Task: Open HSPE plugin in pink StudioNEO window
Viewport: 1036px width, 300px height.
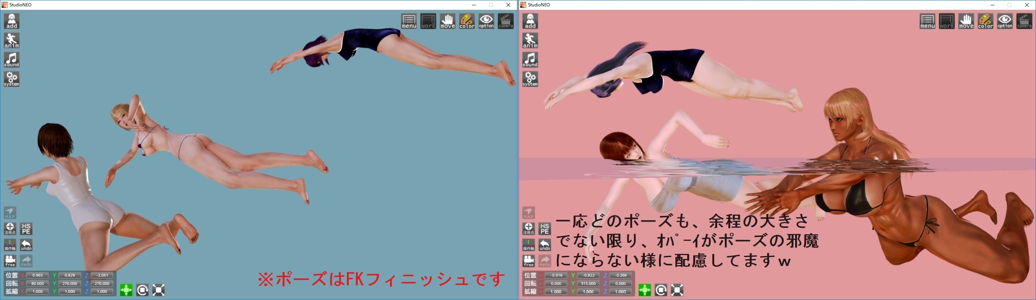Action: [x=545, y=229]
